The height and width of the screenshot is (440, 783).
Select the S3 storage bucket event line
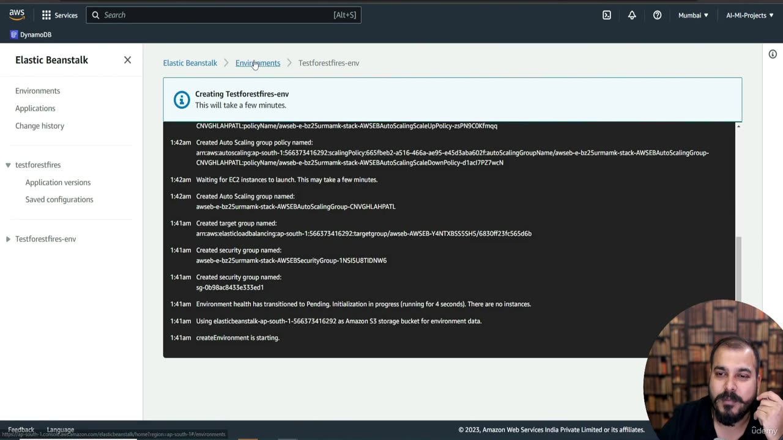coord(339,321)
